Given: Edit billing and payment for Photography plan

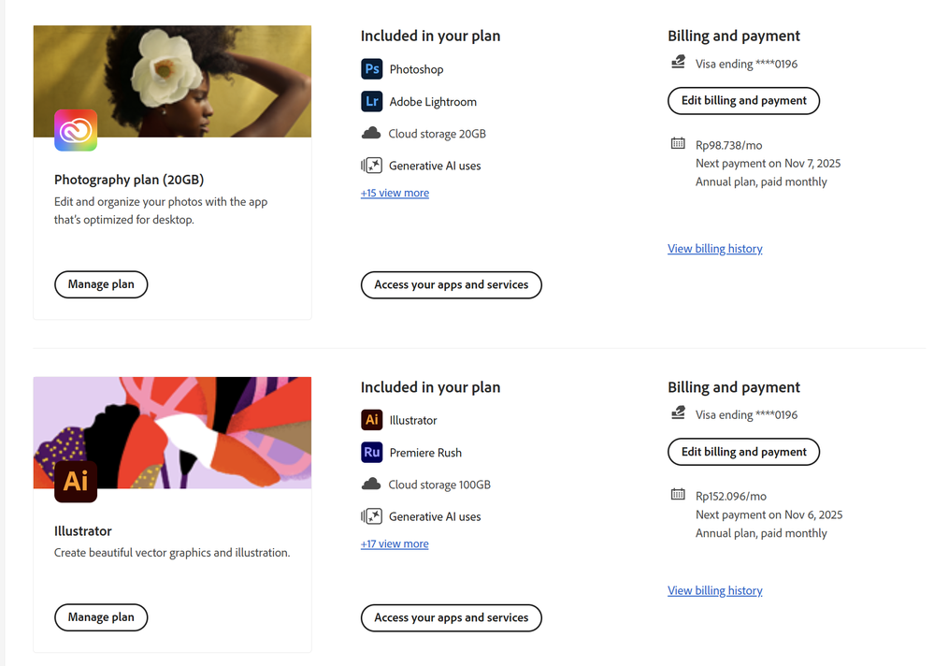Looking at the screenshot, I should 743,101.
